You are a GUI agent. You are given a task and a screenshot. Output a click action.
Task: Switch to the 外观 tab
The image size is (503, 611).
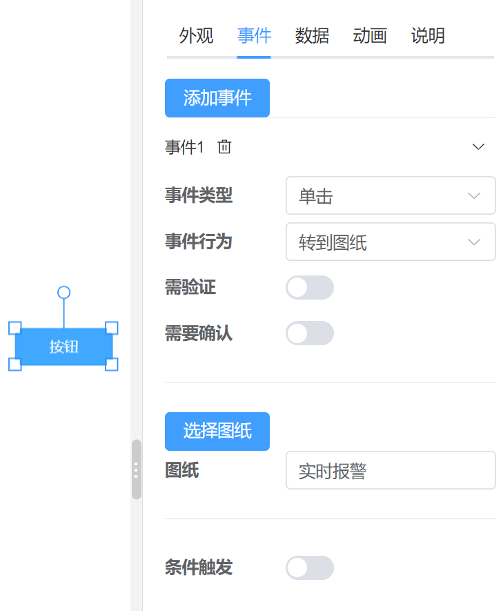(x=196, y=36)
